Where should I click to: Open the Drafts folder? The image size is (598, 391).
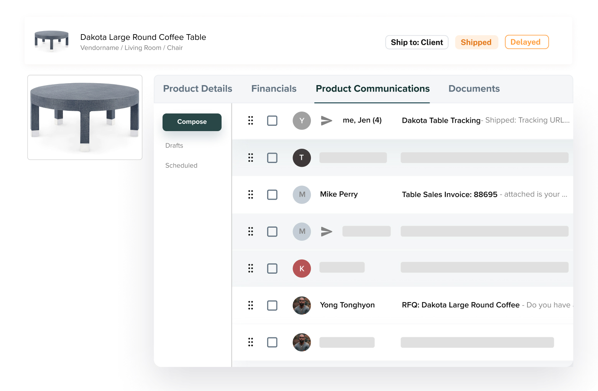[174, 145]
